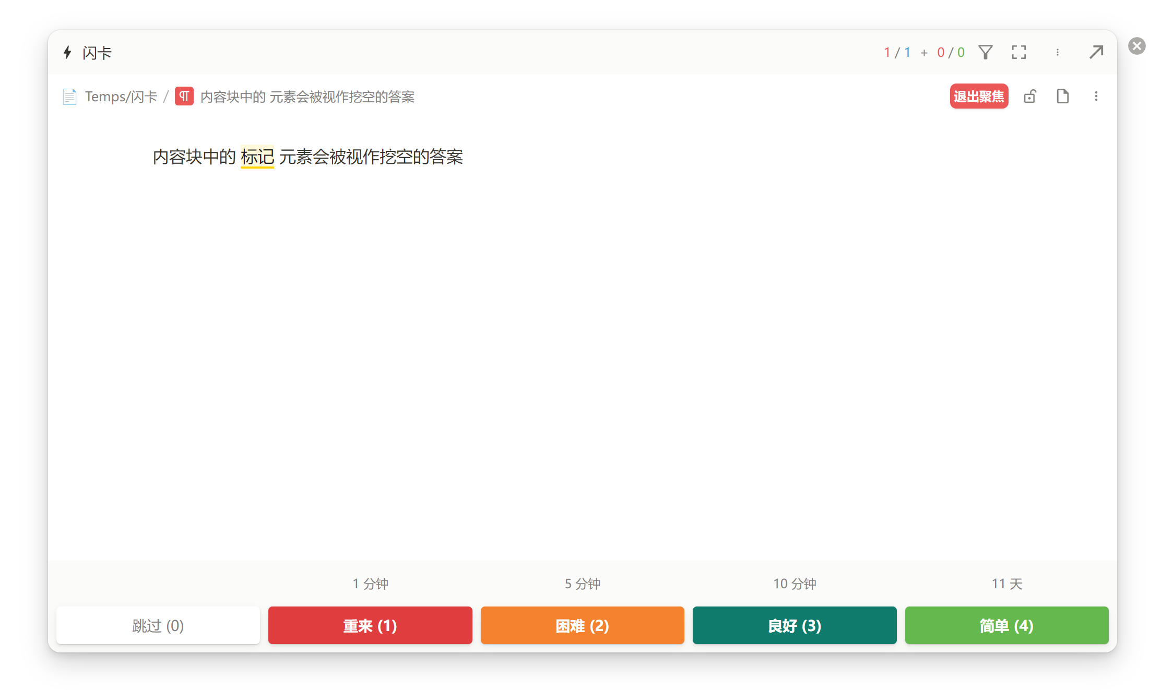Rate card as 重来 (1)
Screen dimensions: 1173x690
[370, 625]
